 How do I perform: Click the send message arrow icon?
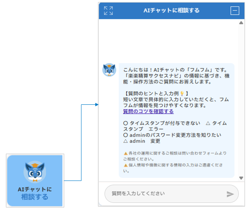[230, 194]
